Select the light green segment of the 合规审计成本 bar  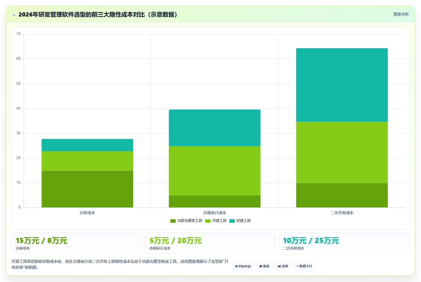click(215, 171)
